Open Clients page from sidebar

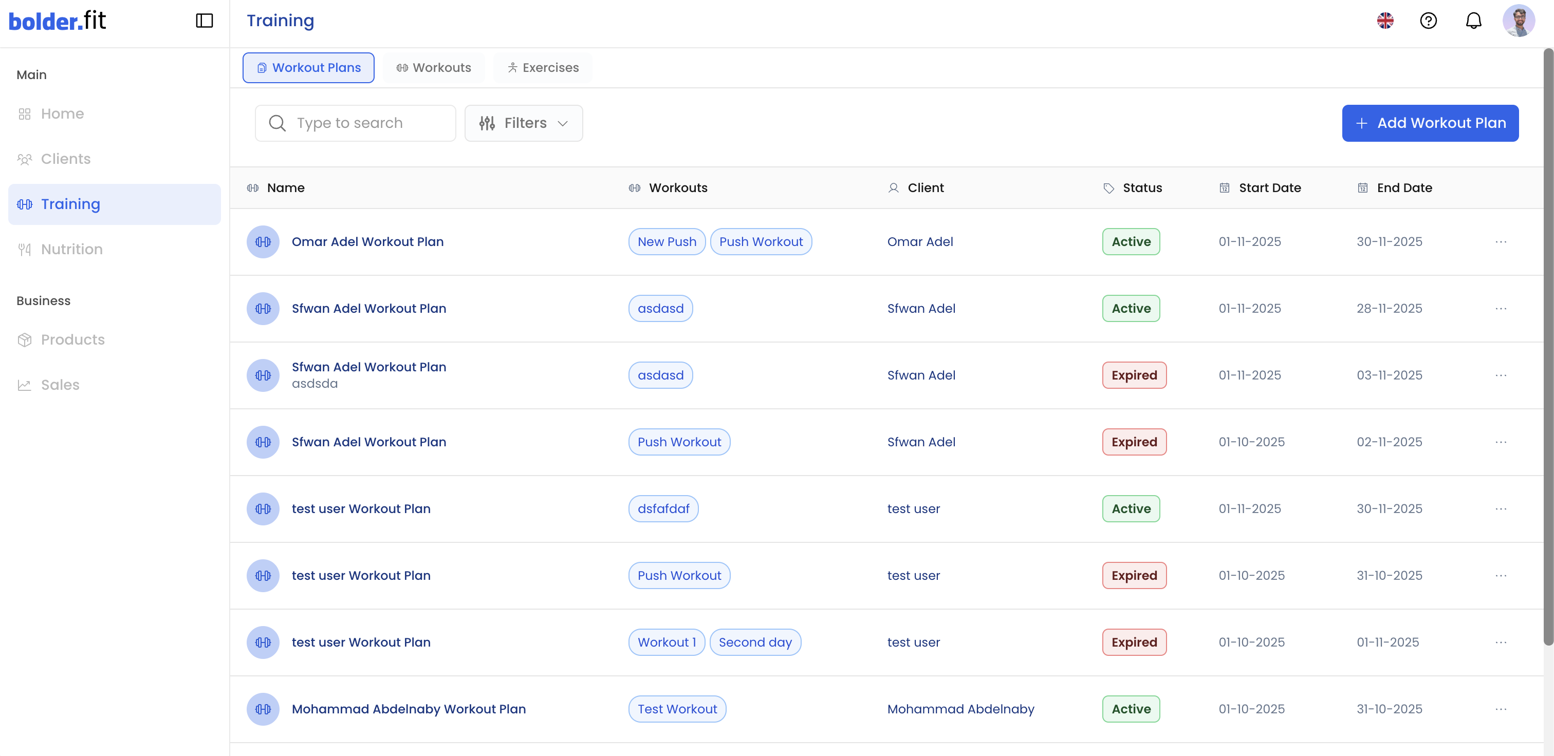pos(65,159)
